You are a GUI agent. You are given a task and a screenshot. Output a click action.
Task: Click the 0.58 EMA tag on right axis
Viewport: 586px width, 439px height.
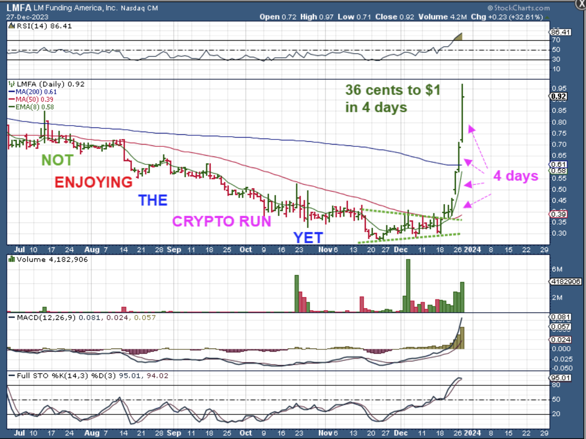point(558,171)
